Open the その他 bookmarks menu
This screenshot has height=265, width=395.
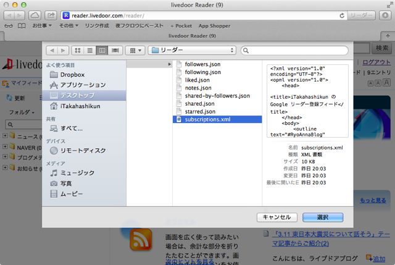click(69, 26)
